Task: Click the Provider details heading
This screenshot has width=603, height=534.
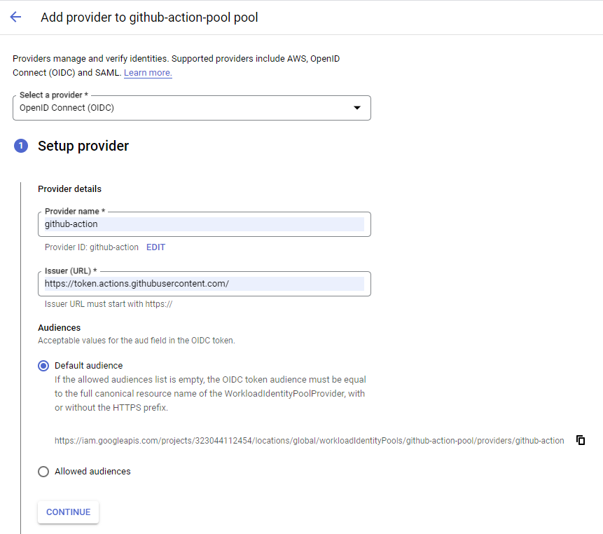Action: 69,189
